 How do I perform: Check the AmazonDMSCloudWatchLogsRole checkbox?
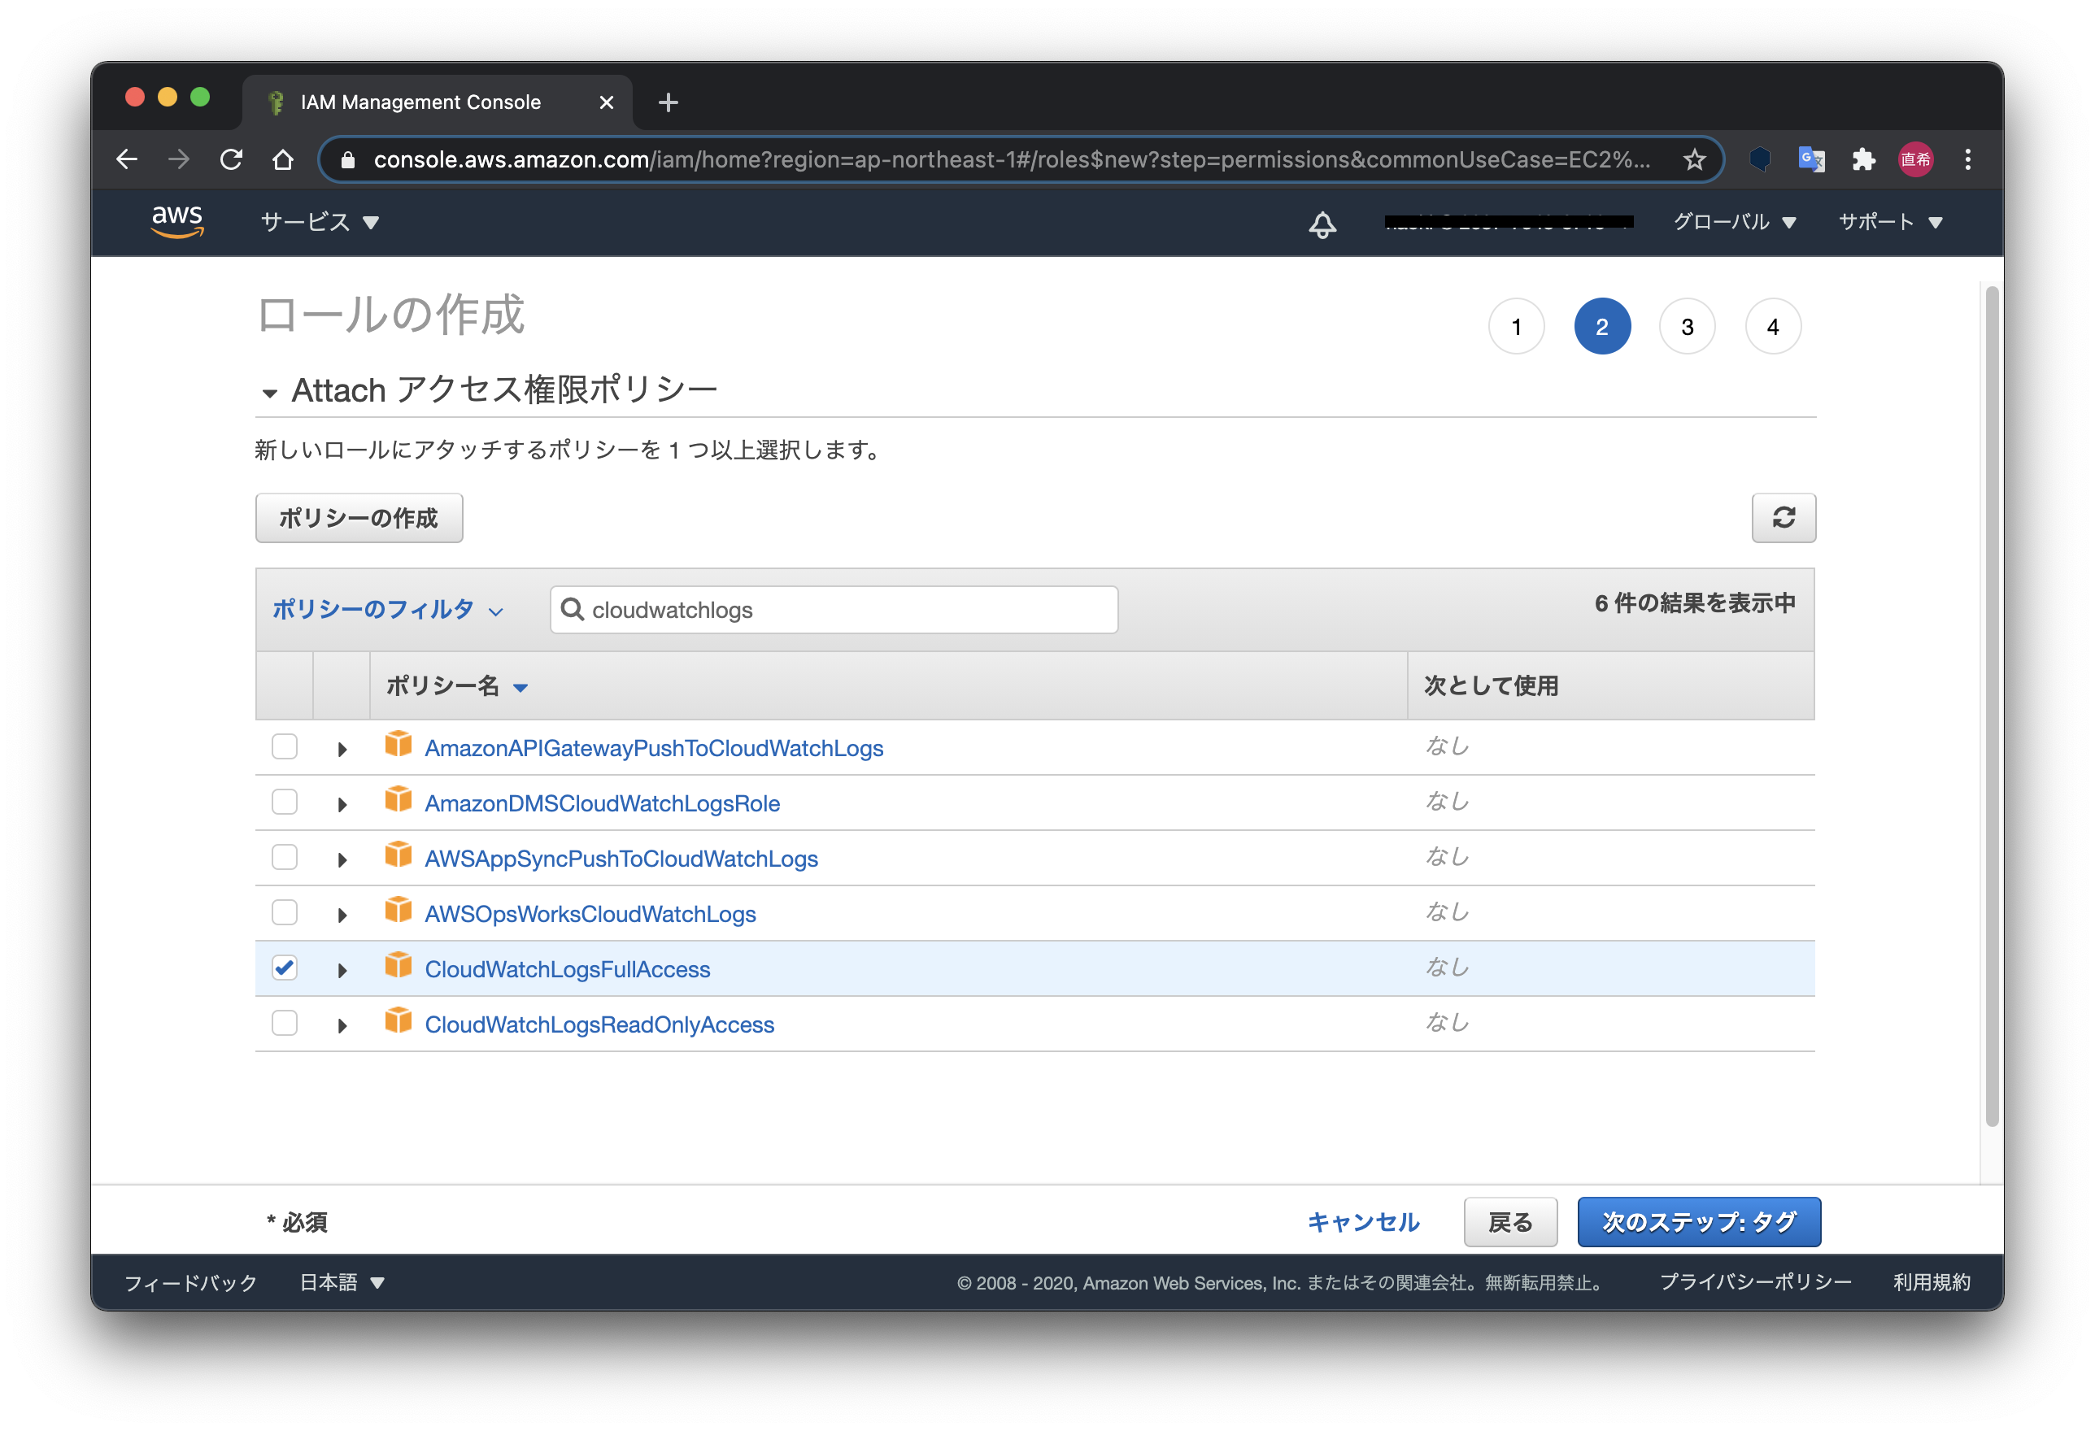(x=285, y=801)
